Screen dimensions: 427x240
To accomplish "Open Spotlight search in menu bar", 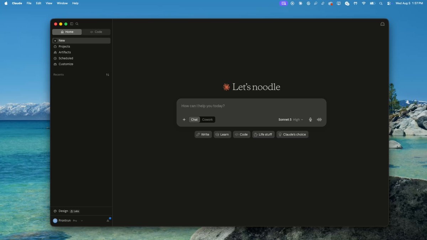I will coord(381,3).
